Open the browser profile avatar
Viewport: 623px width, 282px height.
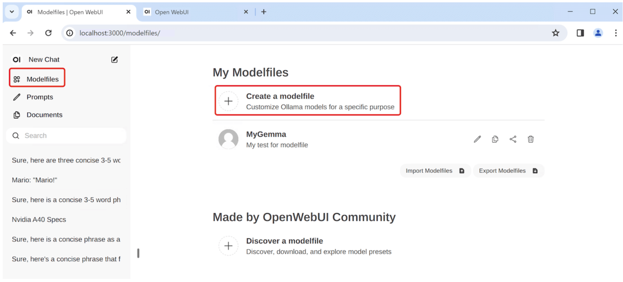[x=598, y=33]
